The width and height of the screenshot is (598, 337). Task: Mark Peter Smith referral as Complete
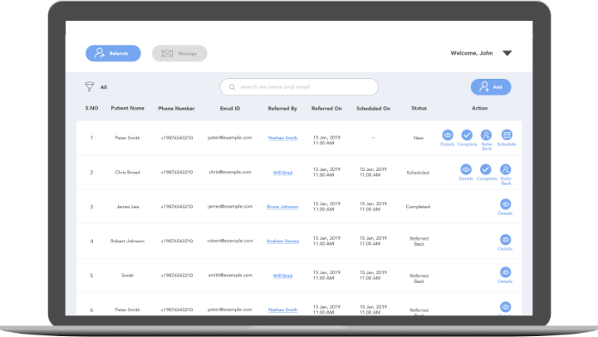(x=467, y=134)
